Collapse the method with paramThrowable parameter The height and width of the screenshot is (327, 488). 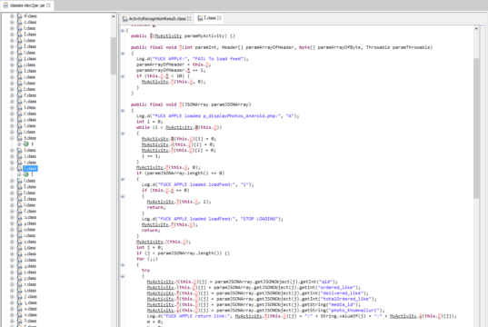(123, 54)
